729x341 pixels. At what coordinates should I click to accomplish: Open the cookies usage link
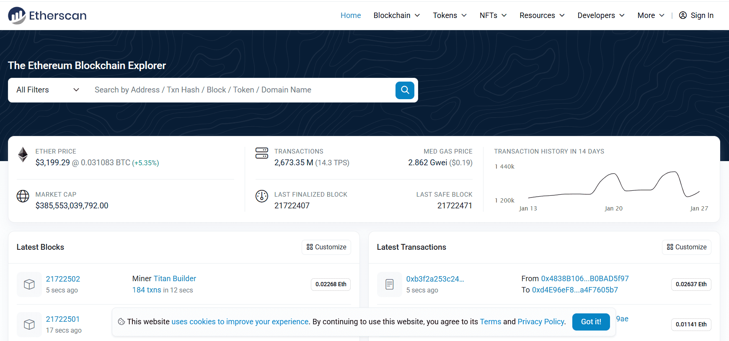240,322
